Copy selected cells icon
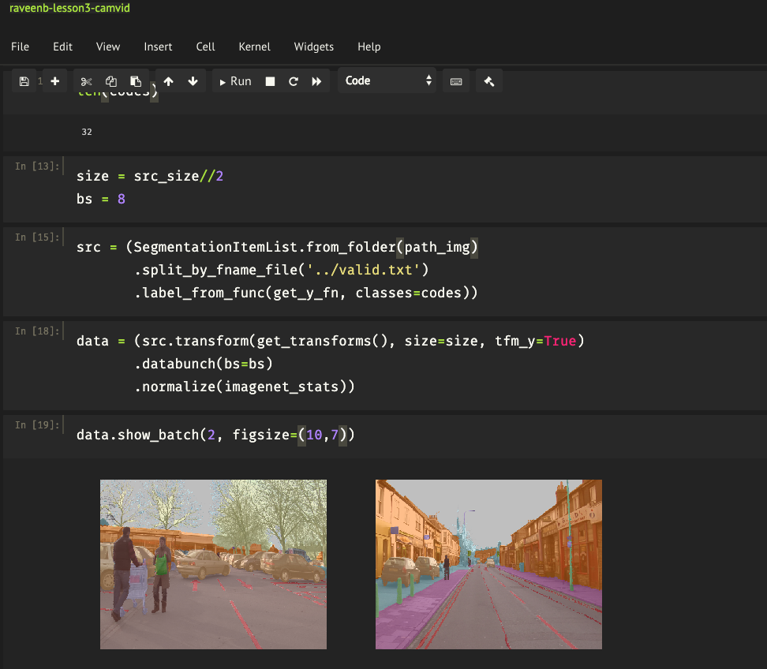Image resolution: width=767 pixels, height=669 pixels. [111, 81]
